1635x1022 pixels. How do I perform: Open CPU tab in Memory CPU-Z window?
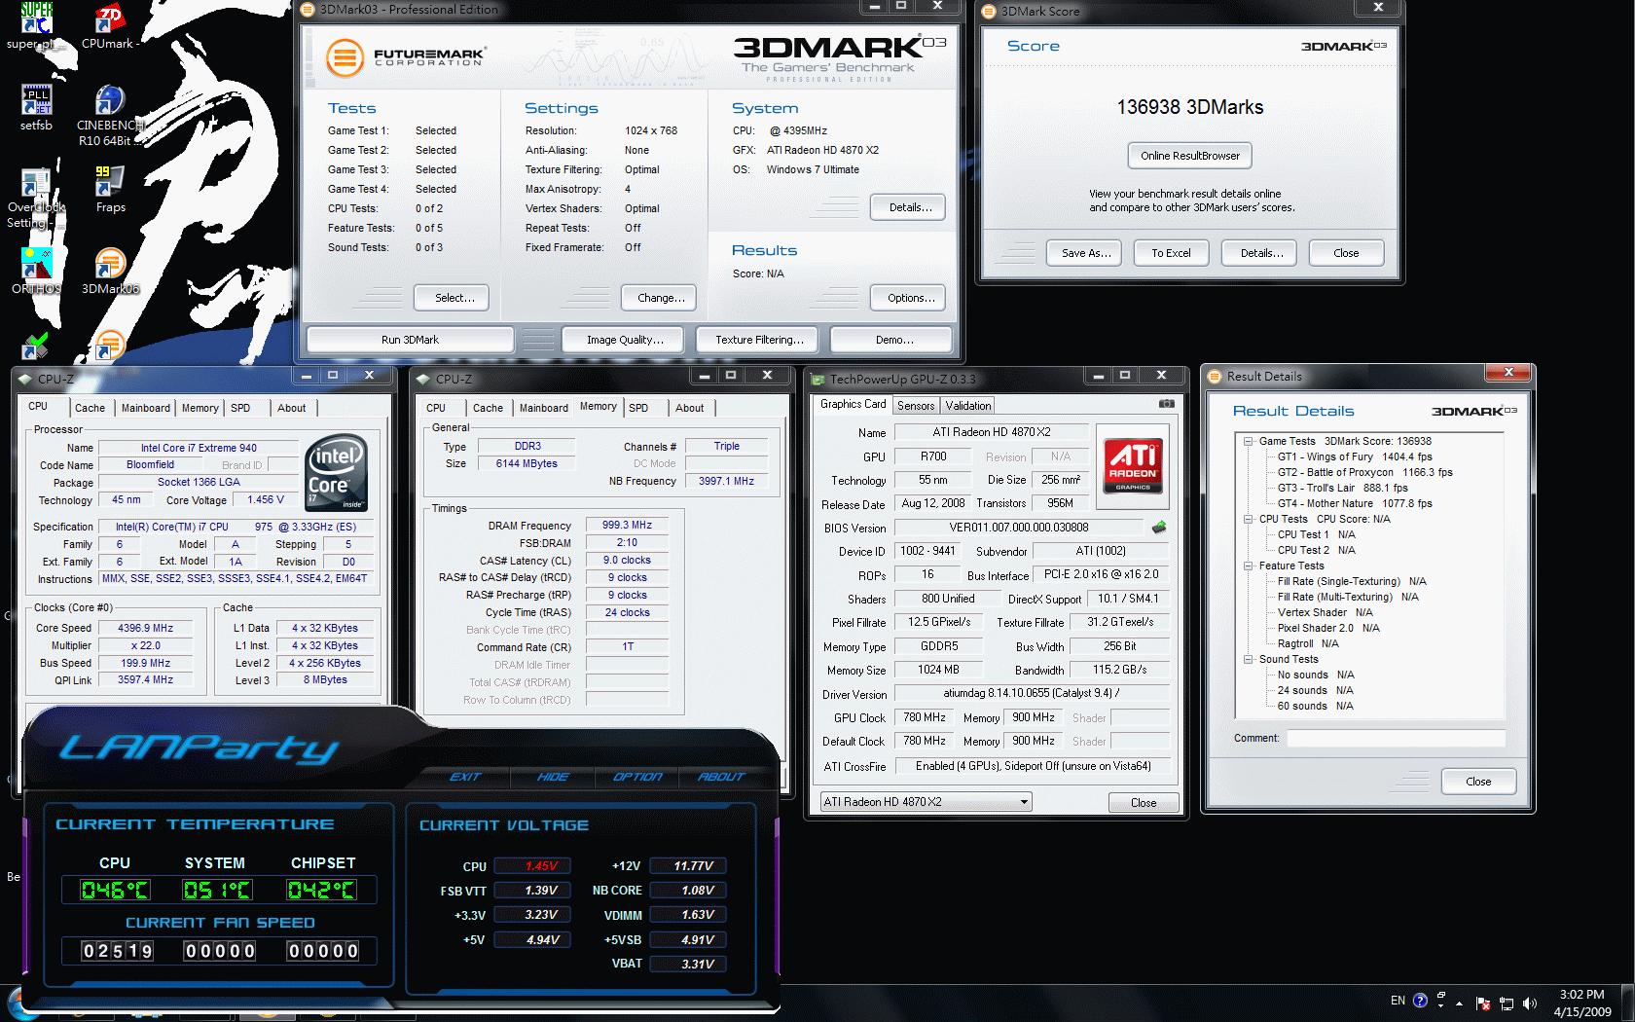click(436, 408)
